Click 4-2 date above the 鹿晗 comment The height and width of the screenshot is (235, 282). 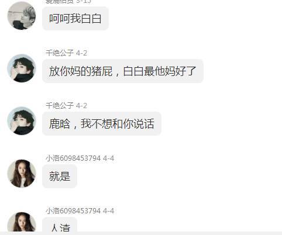coord(81,106)
